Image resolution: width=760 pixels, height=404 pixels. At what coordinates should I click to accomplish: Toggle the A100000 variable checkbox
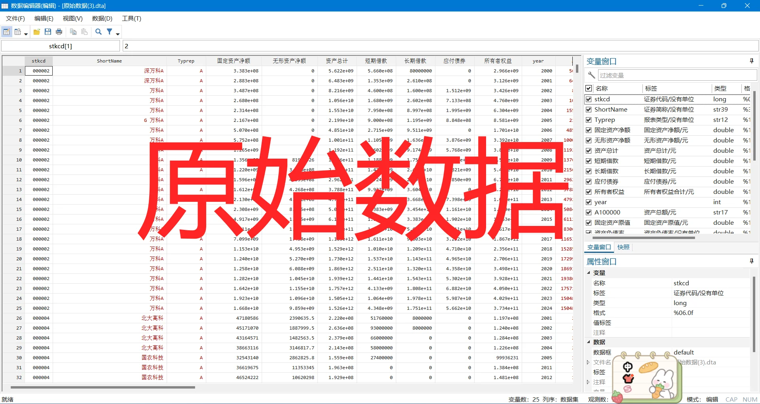[589, 212]
